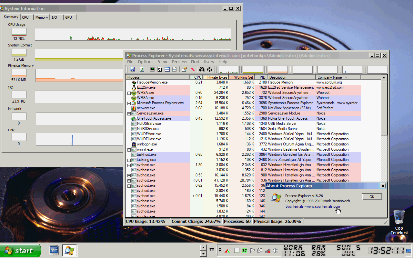
Task: Collapse the first WRSA.exe tree node
Action: click(x=129, y=93)
